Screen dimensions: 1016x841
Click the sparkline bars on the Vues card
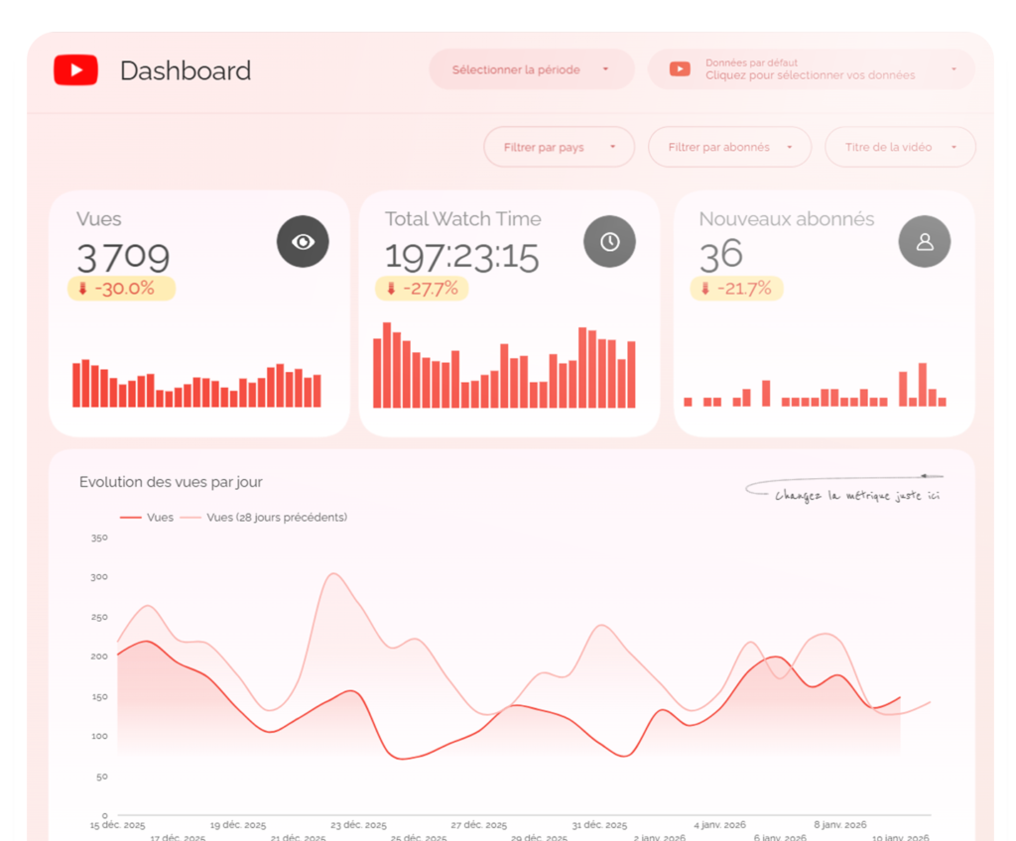[195, 387]
